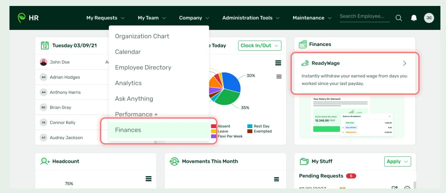Click the teal Rest Day legend swatch
The image size is (446, 193).
(250, 126)
